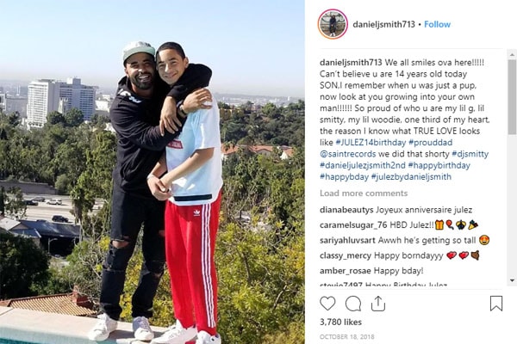Open danieljsmith713 username in the header

383,24
